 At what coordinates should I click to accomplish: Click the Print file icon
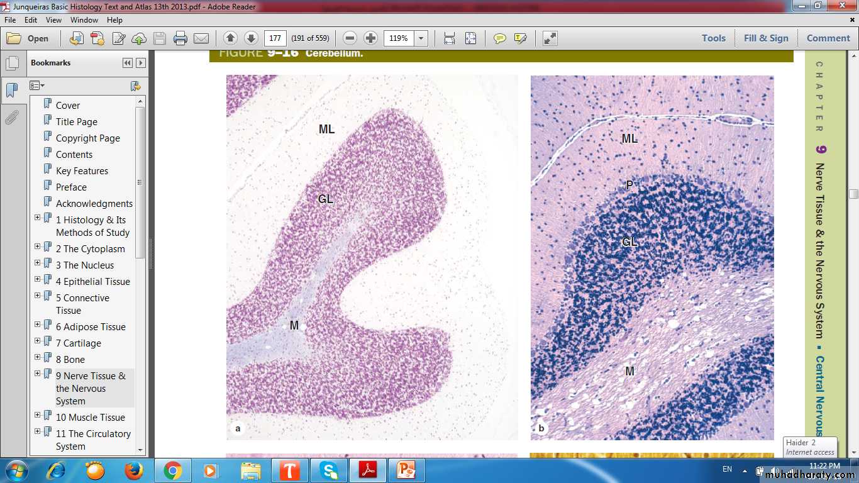tap(180, 38)
